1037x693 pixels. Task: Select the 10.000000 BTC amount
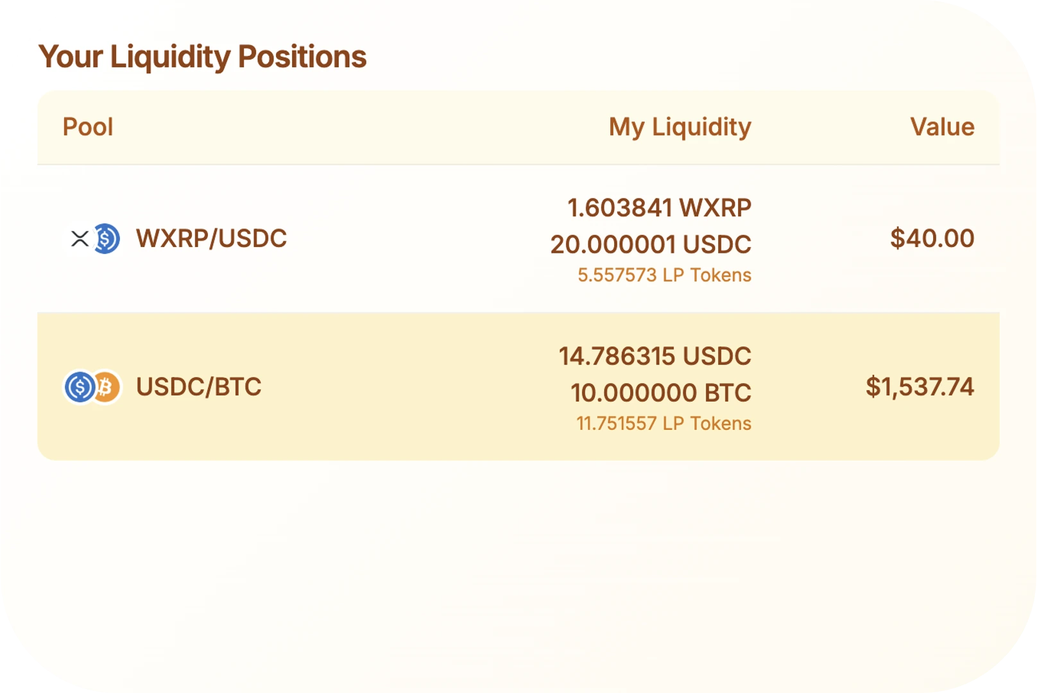660,393
